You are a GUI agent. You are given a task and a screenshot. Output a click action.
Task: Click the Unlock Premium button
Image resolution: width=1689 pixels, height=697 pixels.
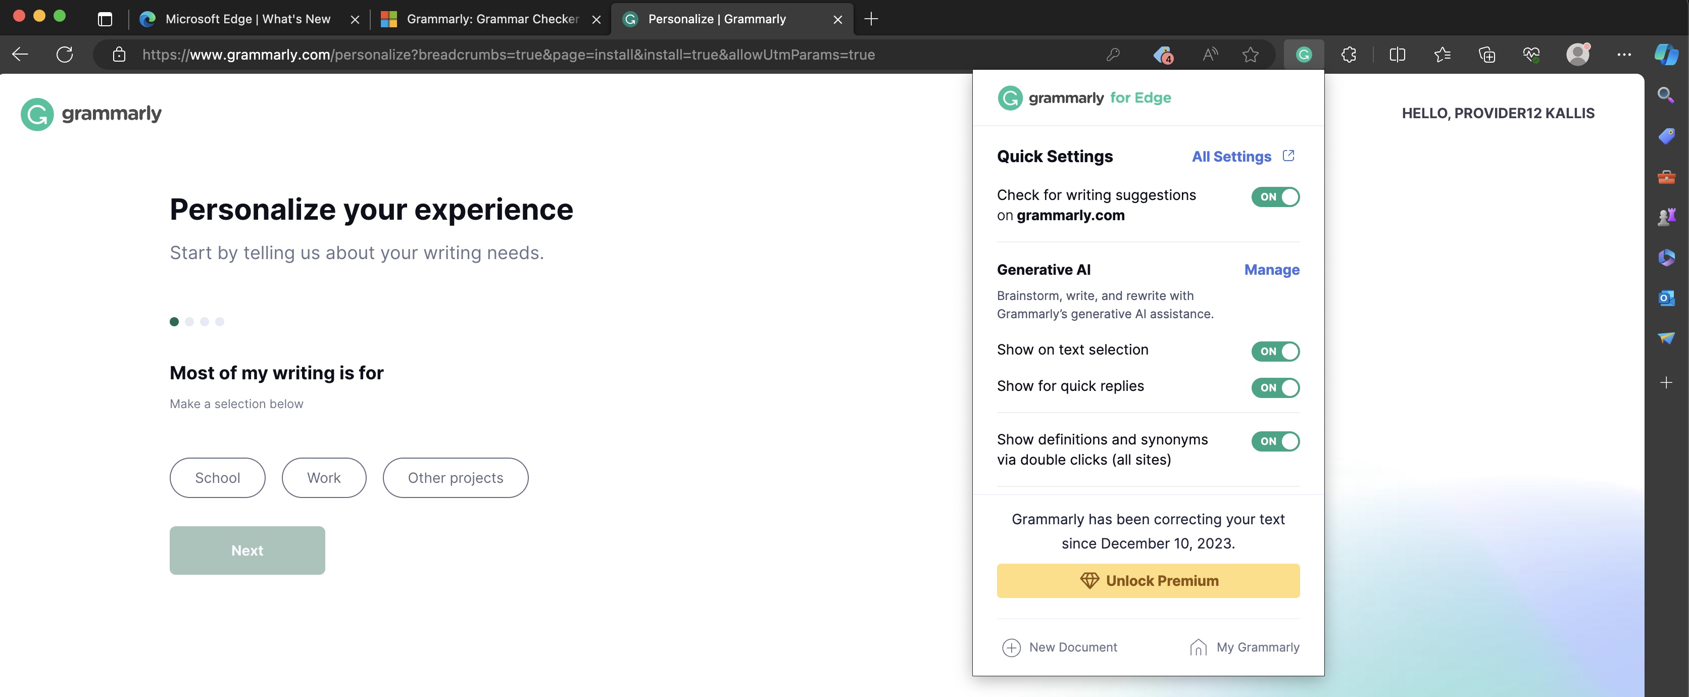tap(1148, 580)
